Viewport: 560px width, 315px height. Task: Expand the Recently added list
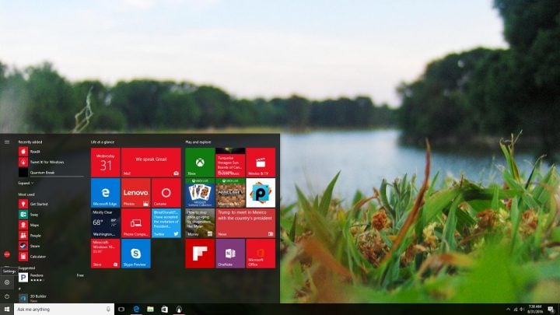point(25,183)
